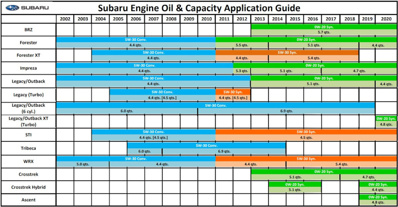The image size is (398, 207).
Task: Click the STI 5W-30 Syn. orange bar
Action: pyautogui.click(x=306, y=132)
